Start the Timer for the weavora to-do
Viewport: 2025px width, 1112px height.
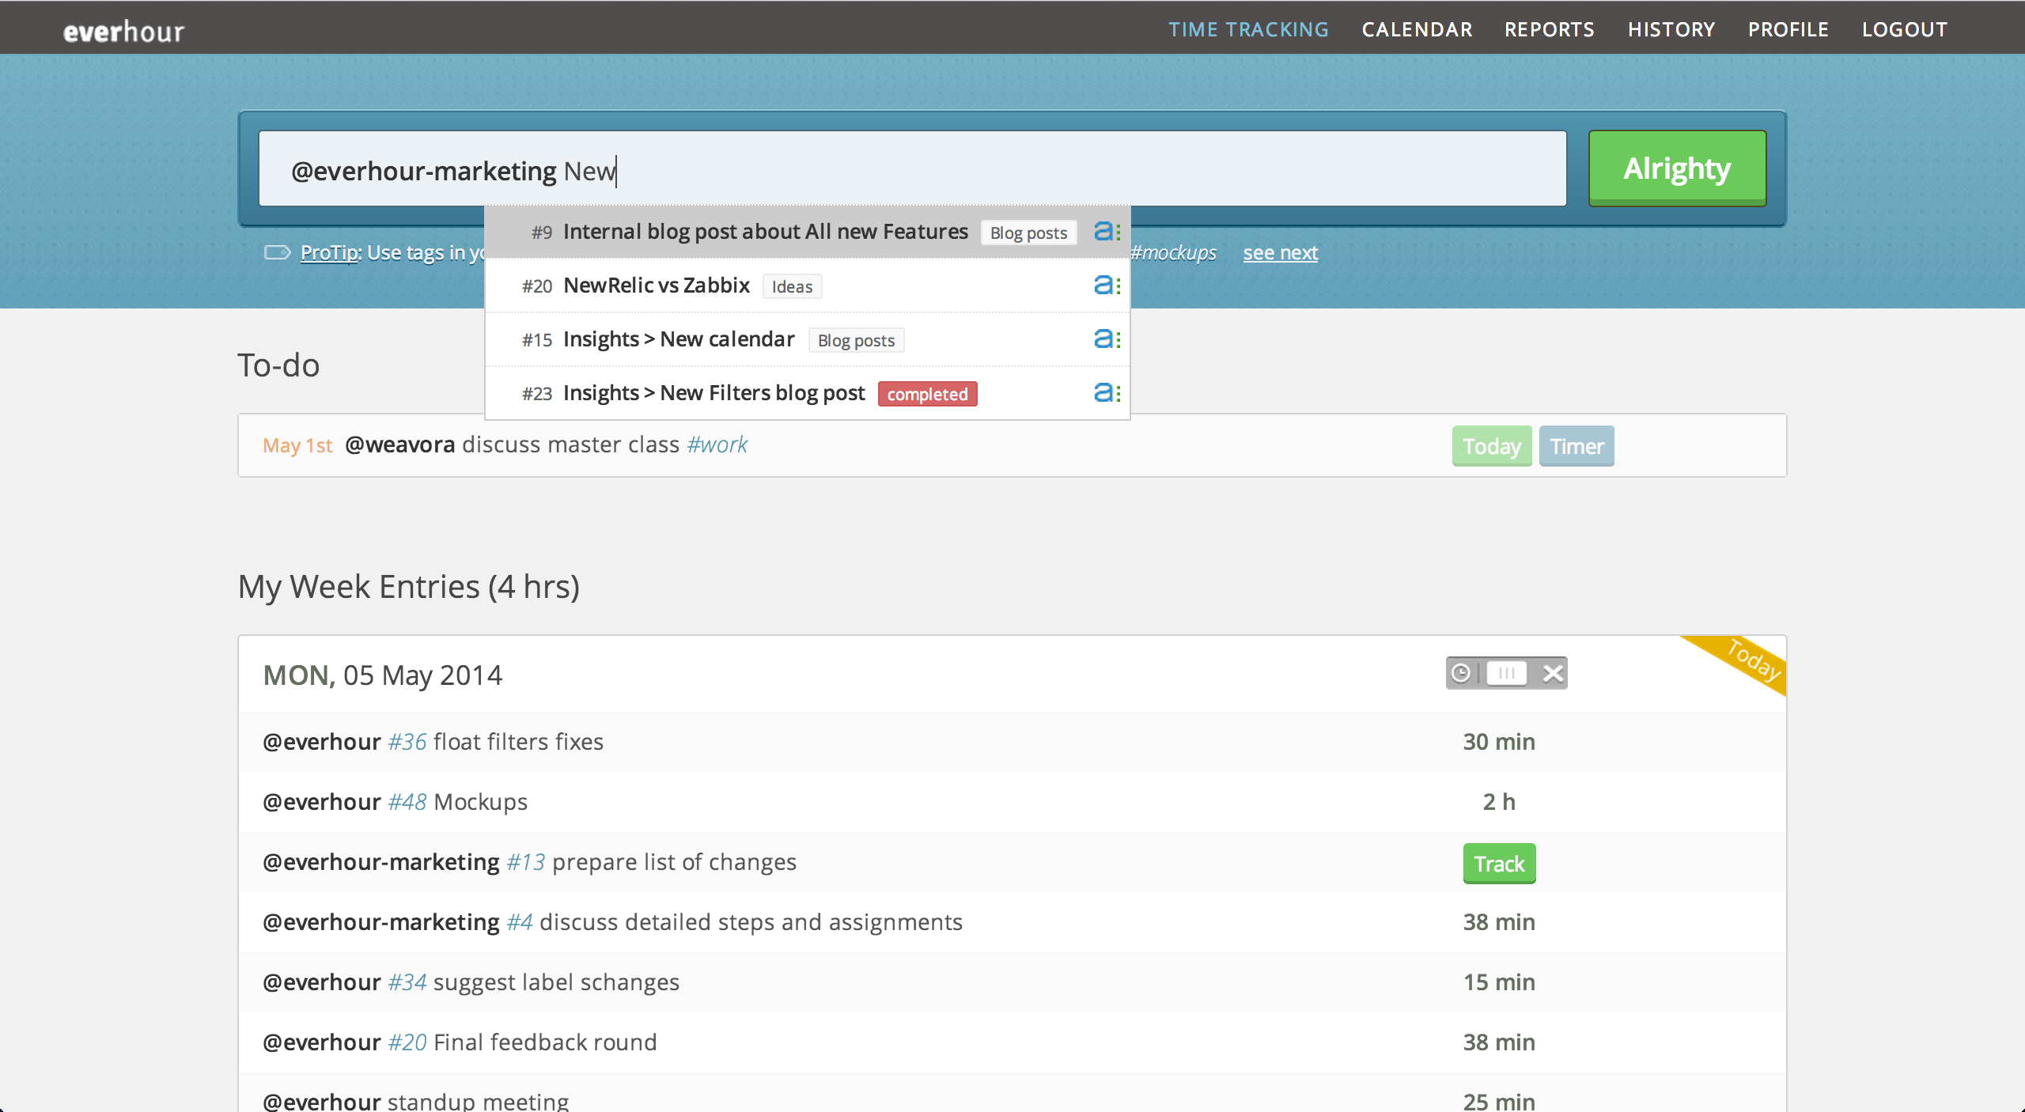click(x=1576, y=445)
